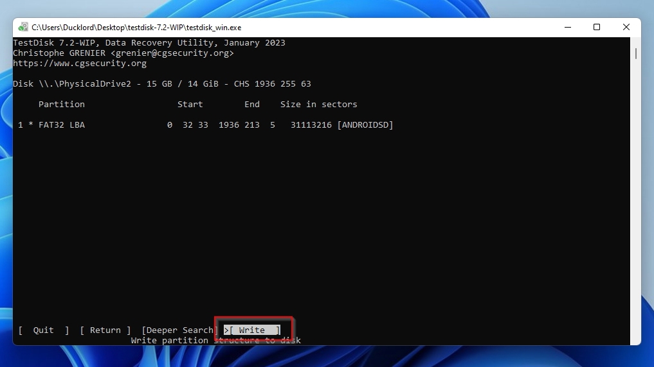
Task: Select the FAT32 LBA partition row
Action: click(206, 125)
